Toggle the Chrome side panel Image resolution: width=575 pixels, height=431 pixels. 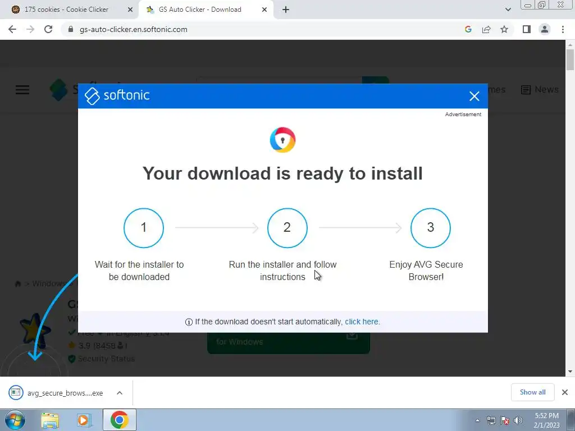click(527, 29)
